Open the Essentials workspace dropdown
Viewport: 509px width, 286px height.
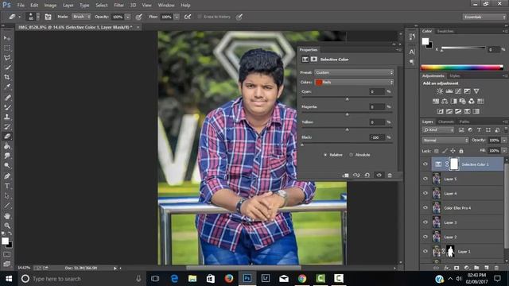(x=484, y=17)
